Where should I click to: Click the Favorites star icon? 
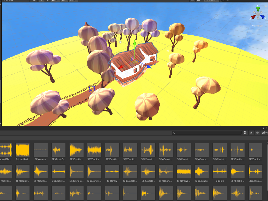click(x=257, y=133)
